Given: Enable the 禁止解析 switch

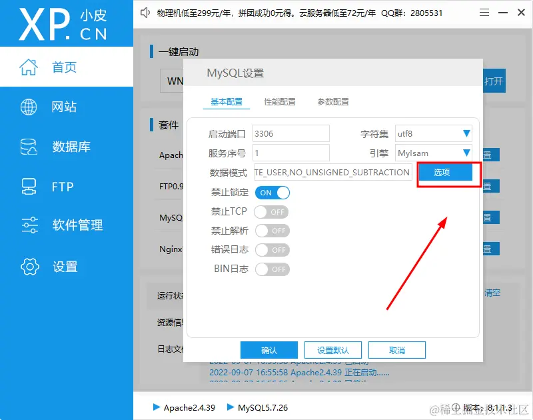Looking at the screenshot, I should pyautogui.click(x=272, y=231).
